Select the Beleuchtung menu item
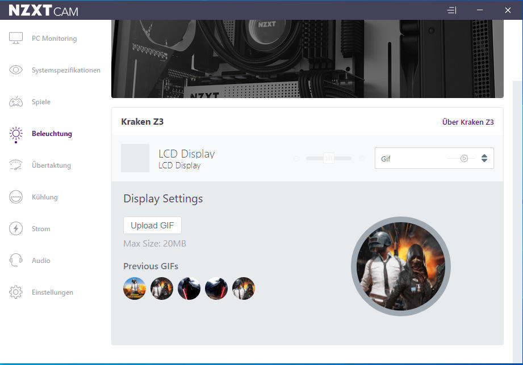This screenshot has width=523, height=365. click(52, 134)
